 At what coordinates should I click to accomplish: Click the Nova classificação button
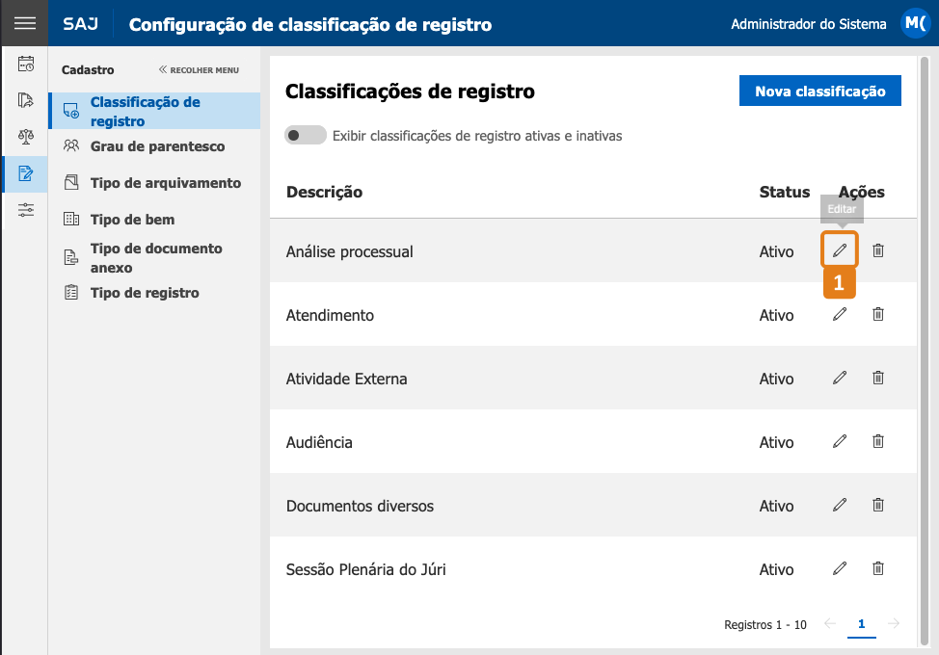click(819, 91)
